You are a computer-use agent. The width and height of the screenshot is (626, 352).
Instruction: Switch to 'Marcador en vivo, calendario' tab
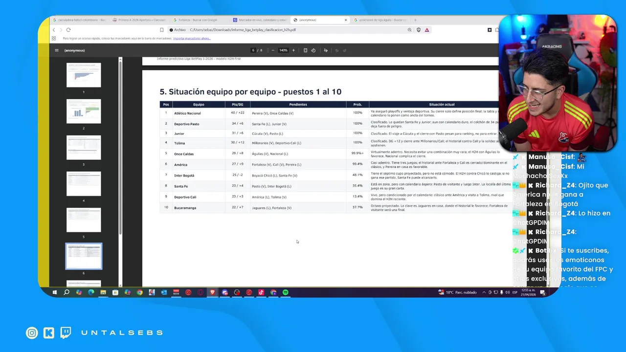click(260, 20)
